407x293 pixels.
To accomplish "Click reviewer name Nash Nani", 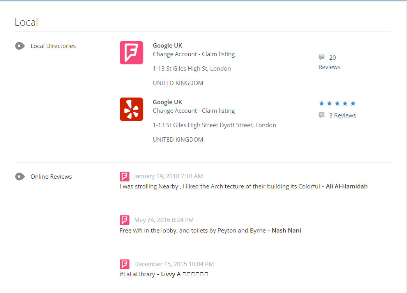I will point(286,231).
